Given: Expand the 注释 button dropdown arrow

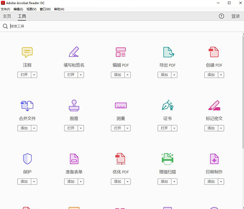Looking at the screenshot, I should tap(34, 75).
